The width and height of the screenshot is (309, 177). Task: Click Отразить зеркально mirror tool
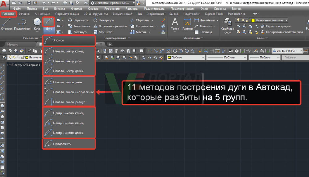pyautogui.click(x=110, y=26)
